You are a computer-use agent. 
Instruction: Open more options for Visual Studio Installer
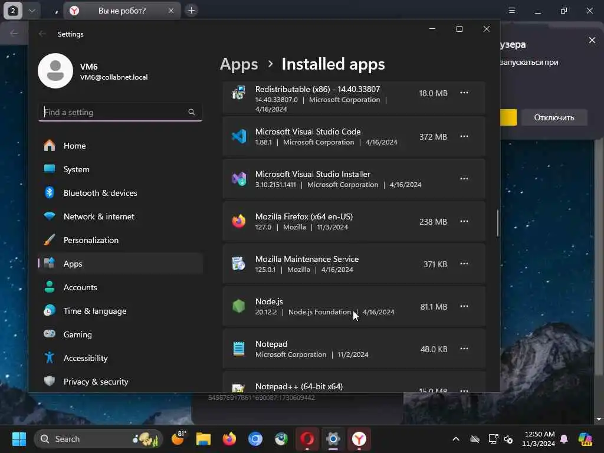tap(464, 179)
